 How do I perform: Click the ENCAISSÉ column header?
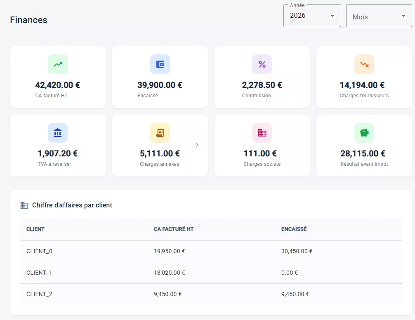294,229
